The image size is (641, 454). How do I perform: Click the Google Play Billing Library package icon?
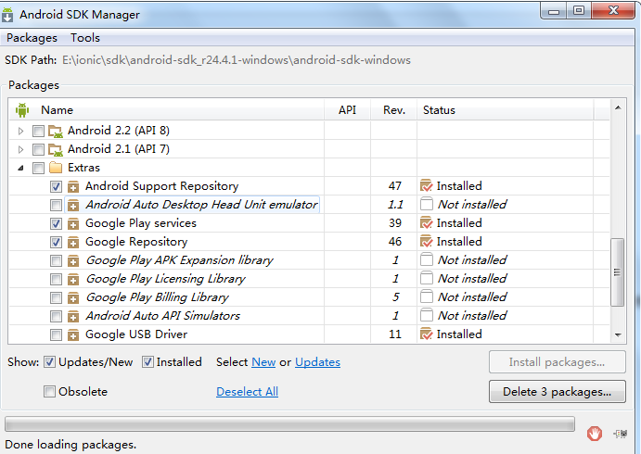73,297
